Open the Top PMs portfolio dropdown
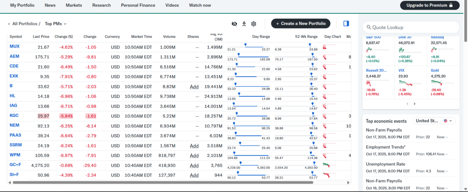This screenshot has width=468, height=192. tap(56, 24)
